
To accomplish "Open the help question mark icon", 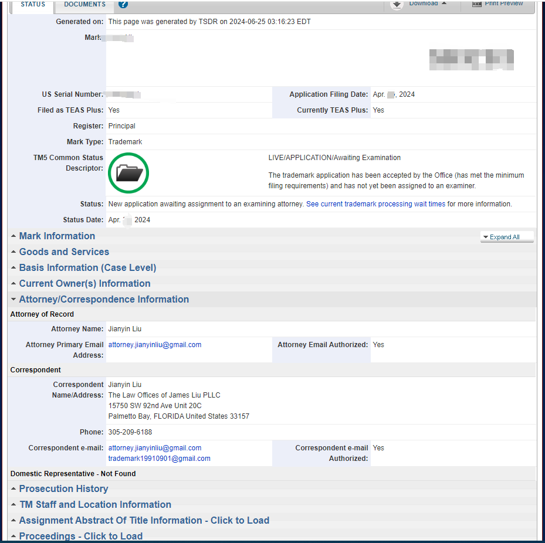I will click(123, 4).
